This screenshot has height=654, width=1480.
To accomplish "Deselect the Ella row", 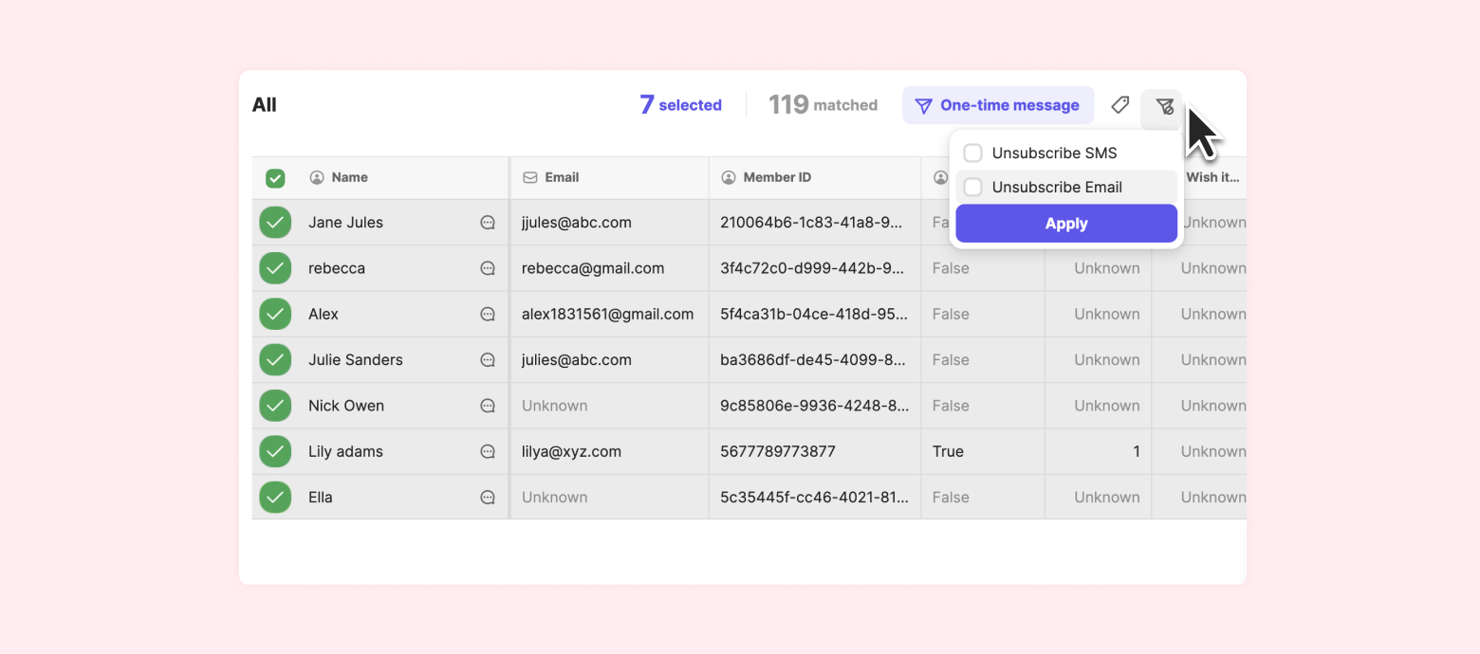I will click(275, 497).
